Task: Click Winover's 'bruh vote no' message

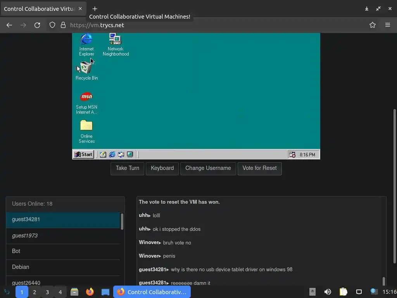Action: point(177,243)
